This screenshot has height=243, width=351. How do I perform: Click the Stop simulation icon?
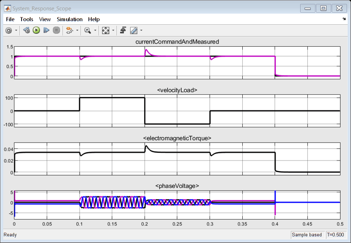56,30
